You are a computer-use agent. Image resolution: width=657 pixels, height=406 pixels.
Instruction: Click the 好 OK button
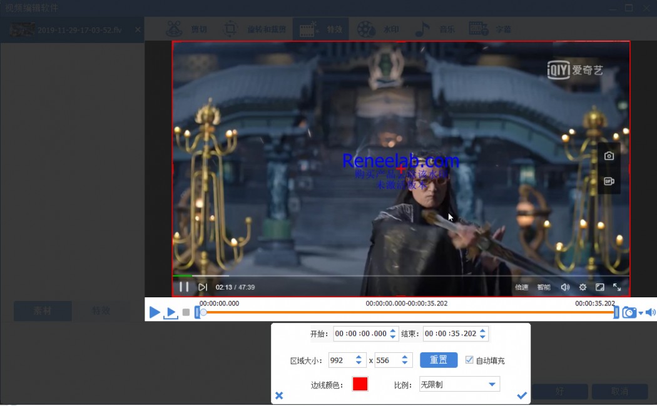pyautogui.click(x=560, y=392)
